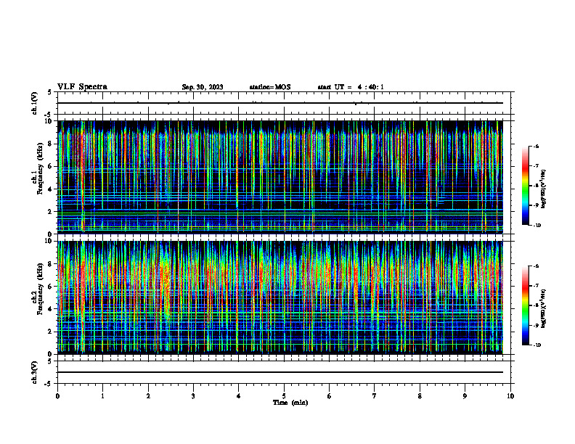Click the "-6" label on ch.2 color scale
The image size is (575, 444).
click(536, 266)
